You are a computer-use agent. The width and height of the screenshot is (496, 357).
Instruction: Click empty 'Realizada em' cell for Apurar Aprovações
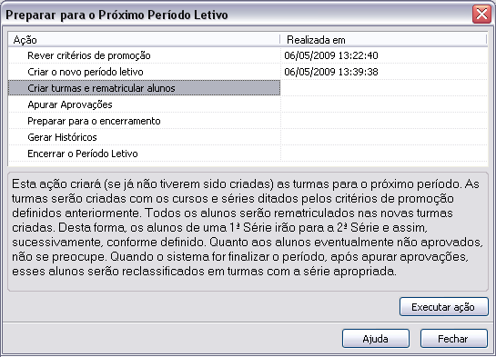[384, 104]
